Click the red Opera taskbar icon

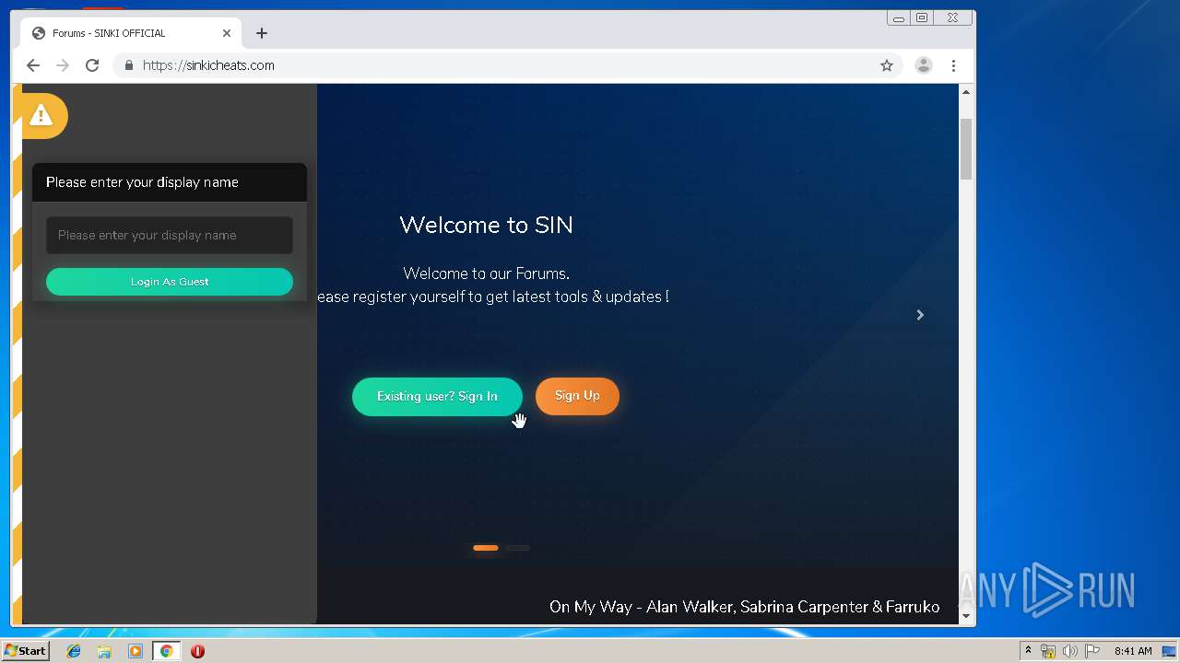[197, 651]
